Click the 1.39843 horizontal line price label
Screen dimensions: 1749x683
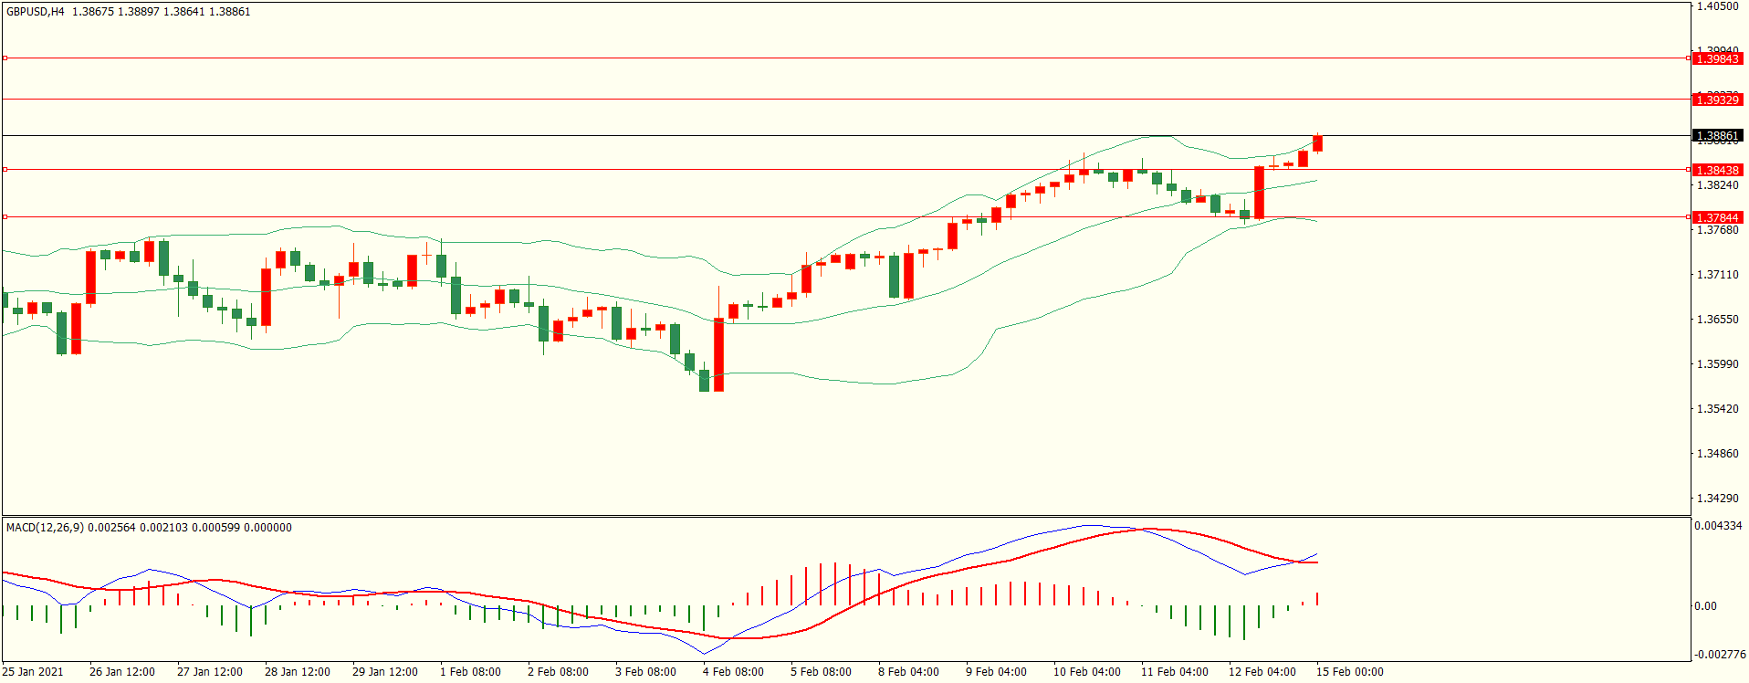[1717, 58]
